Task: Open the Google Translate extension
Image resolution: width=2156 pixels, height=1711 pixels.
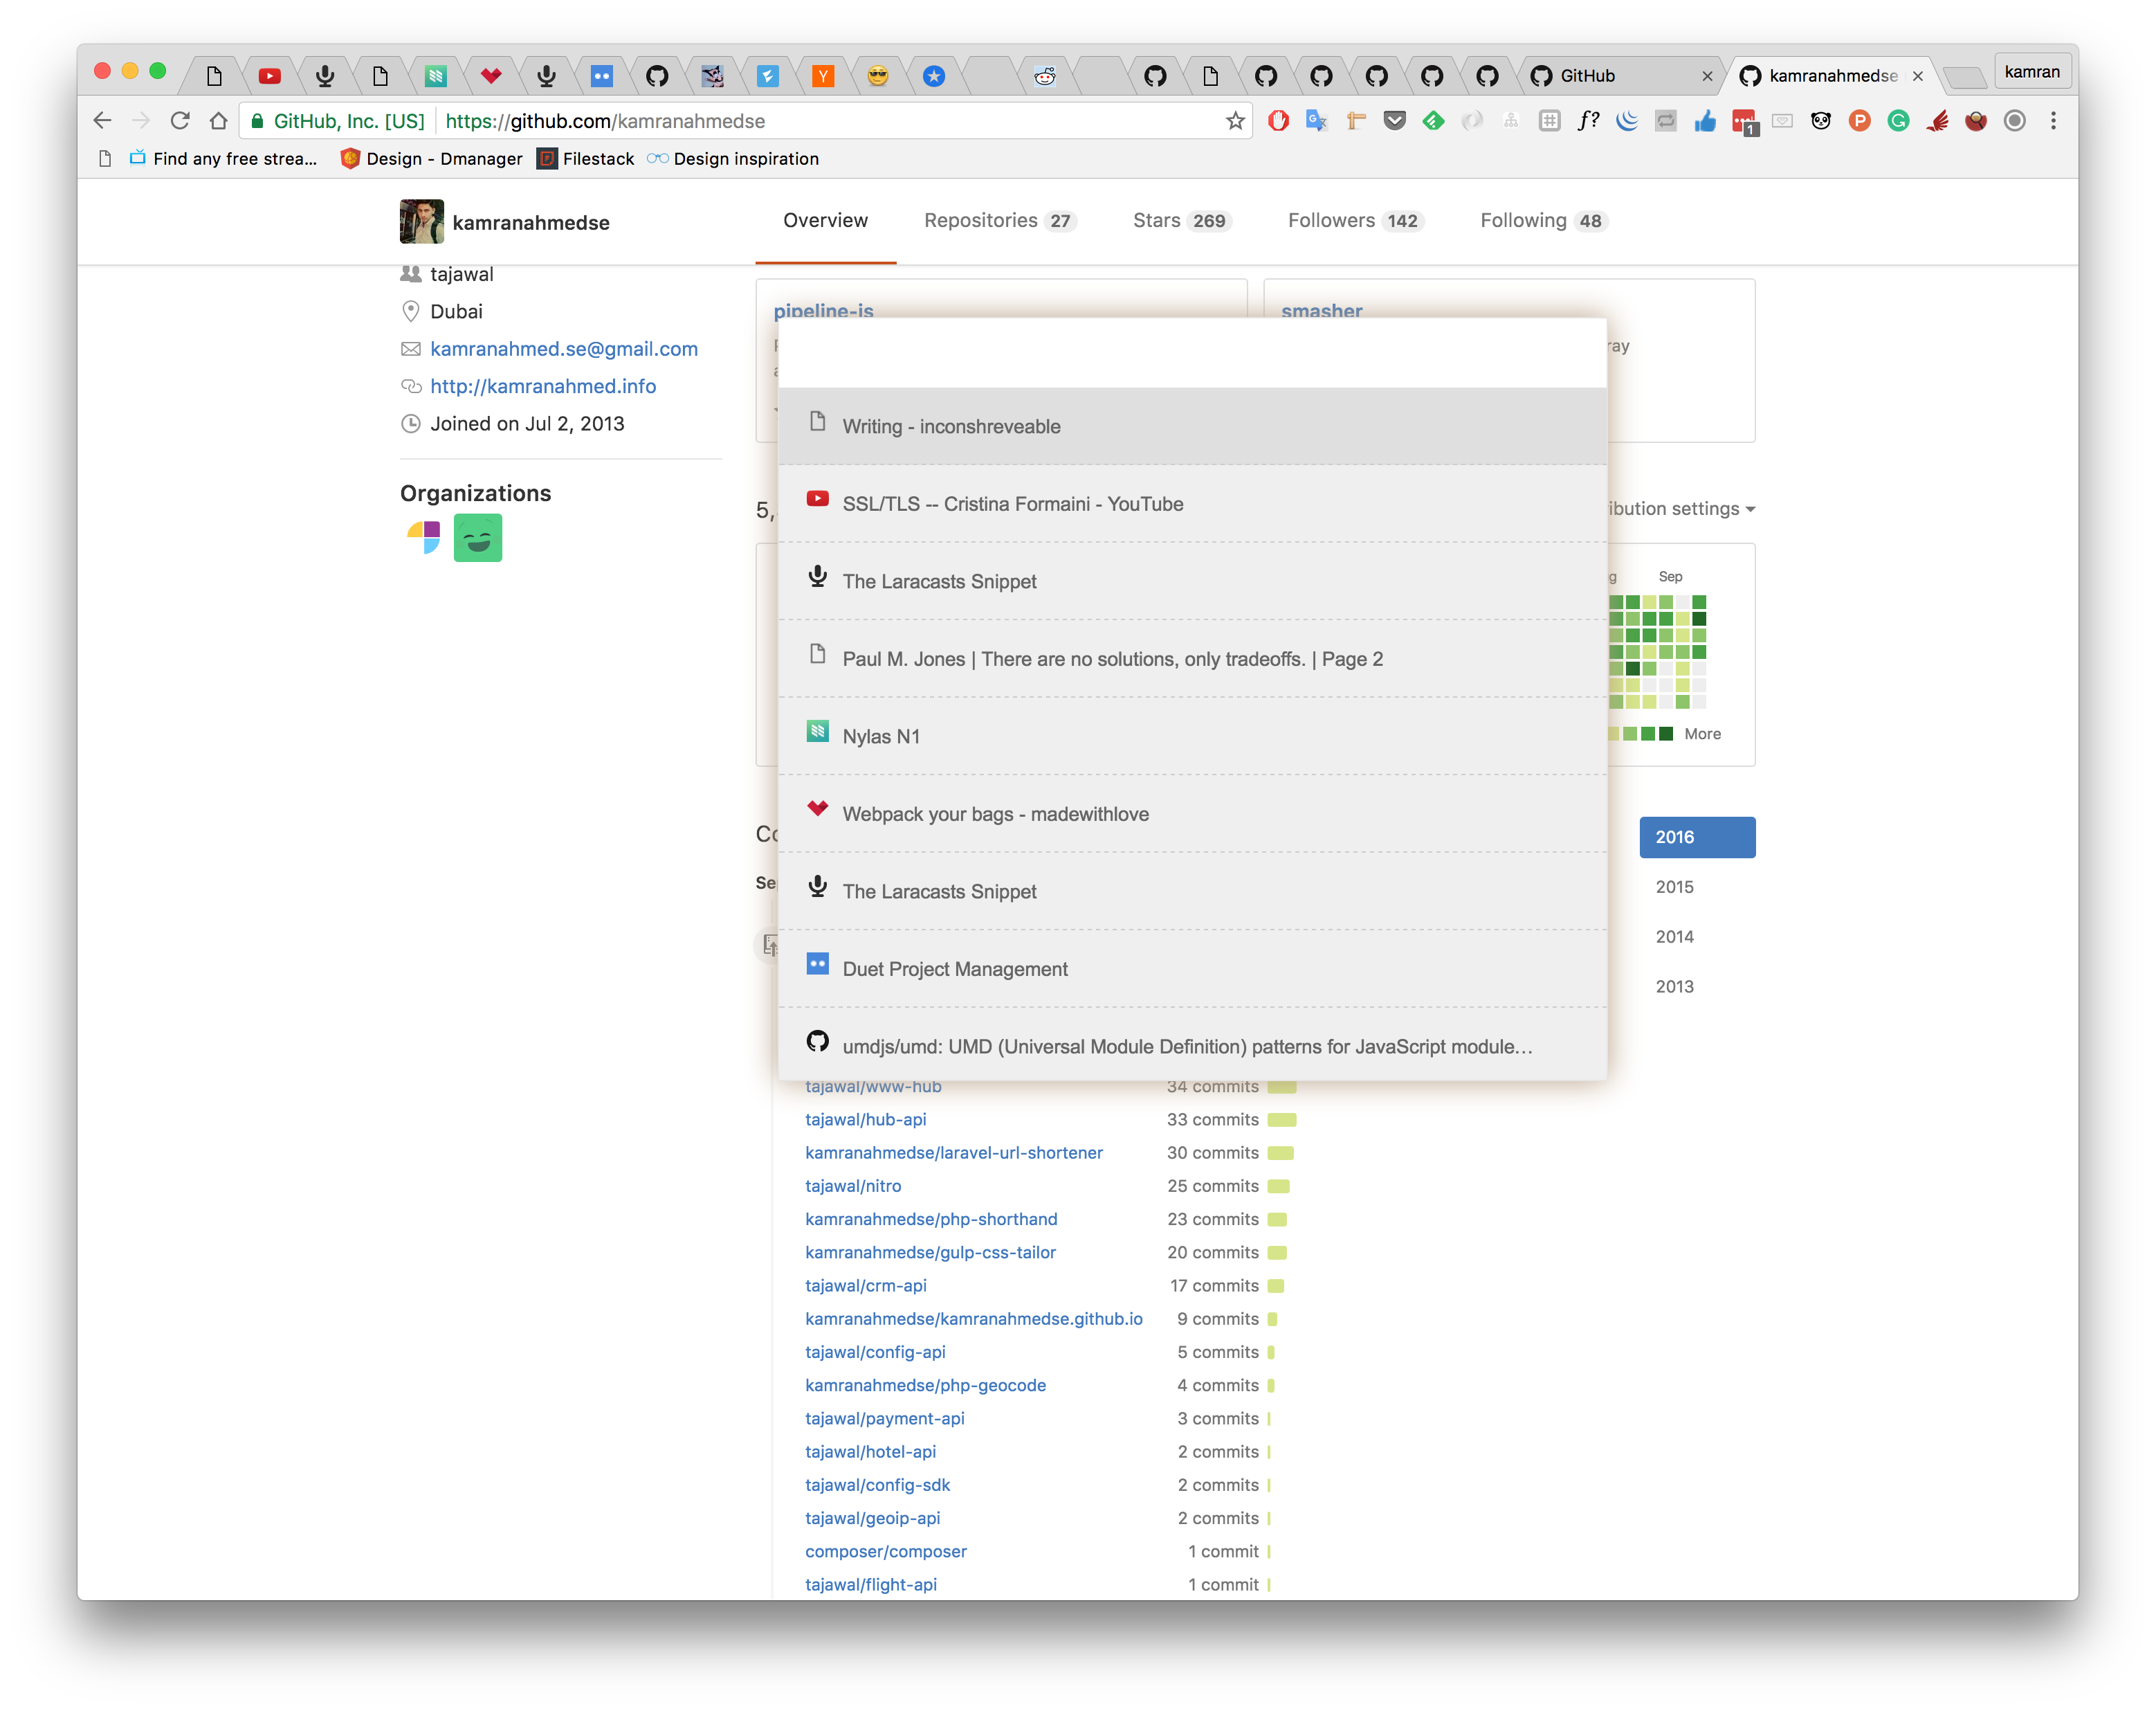Action: [1315, 120]
